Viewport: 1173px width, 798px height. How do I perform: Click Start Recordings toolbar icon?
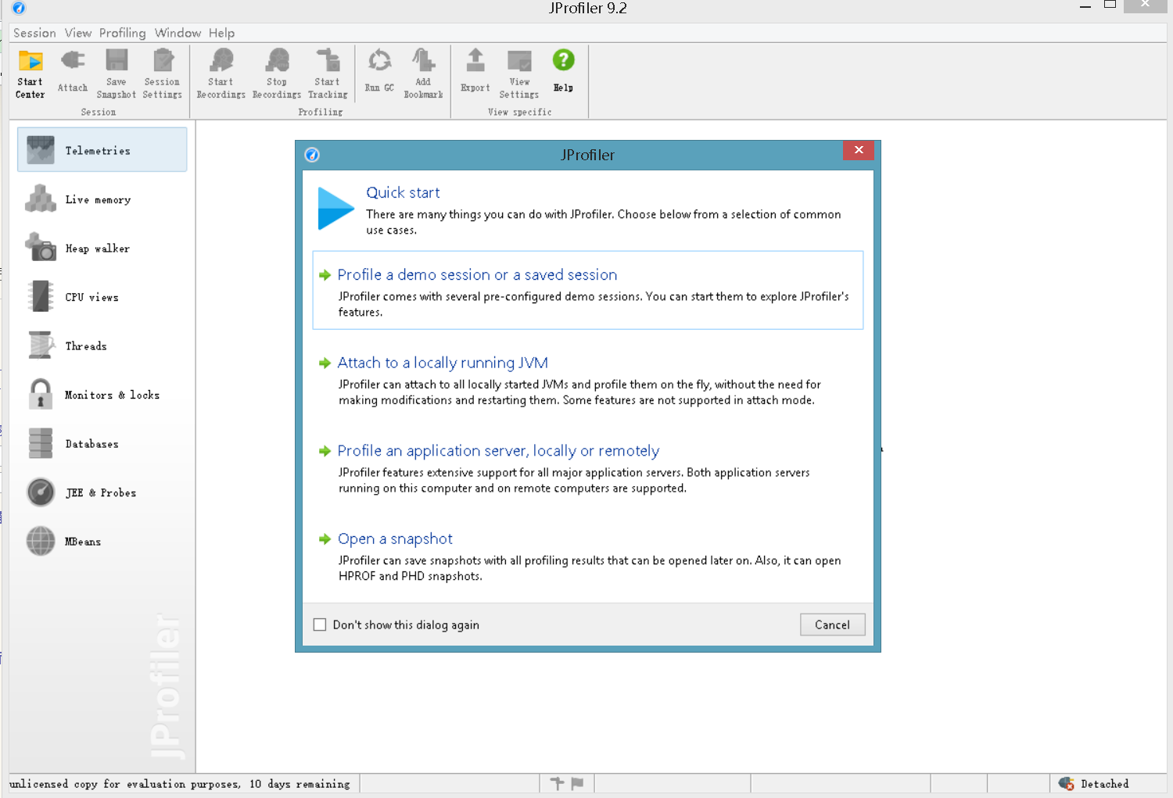(221, 60)
